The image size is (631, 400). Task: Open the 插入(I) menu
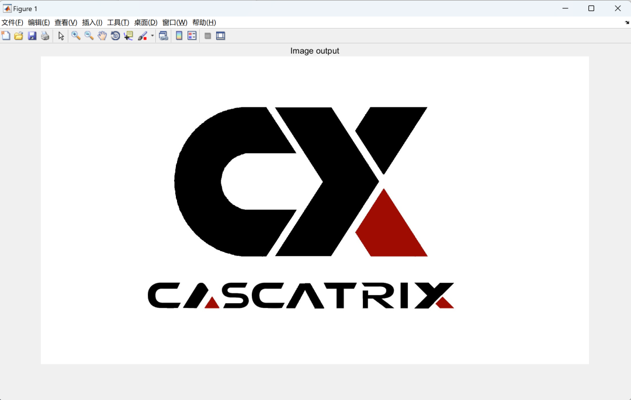click(x=92, y=23)
